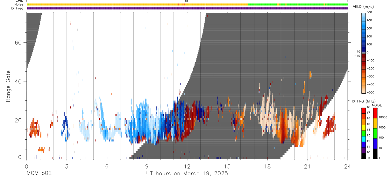
Task: Click the MCM b02 station label
Action: pos(39,174)
